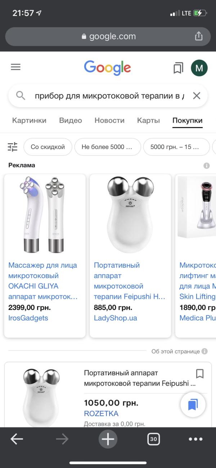216x468 pixels.
Task: Tap the magnifier search icon
Action: (21, 96)
